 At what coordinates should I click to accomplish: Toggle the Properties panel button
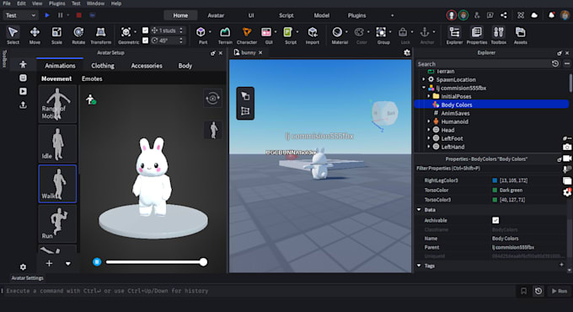pos(477,35)
